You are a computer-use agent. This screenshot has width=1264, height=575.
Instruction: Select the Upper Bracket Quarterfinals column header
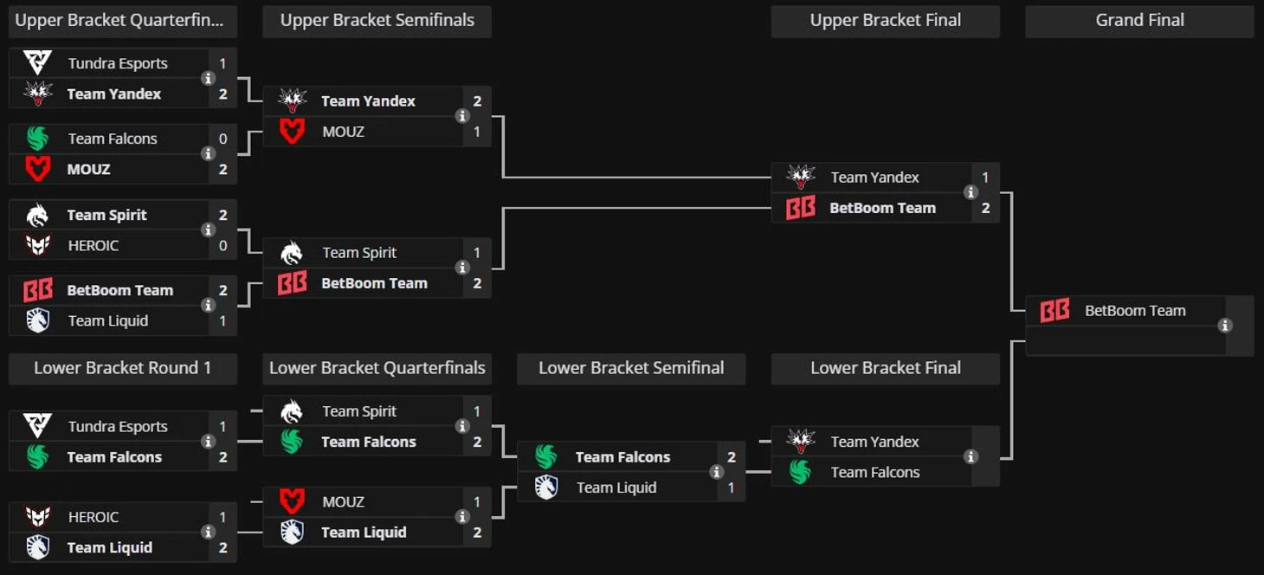point(123,21)
